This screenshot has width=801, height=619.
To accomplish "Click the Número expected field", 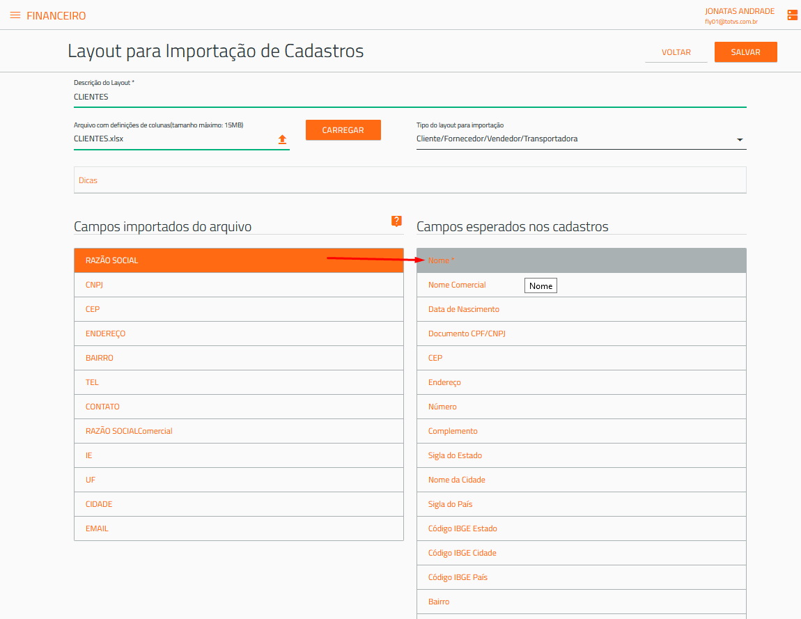I will tap(582, 407).
